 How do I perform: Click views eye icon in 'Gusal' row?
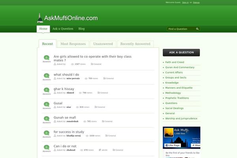[x=77, y=107]
